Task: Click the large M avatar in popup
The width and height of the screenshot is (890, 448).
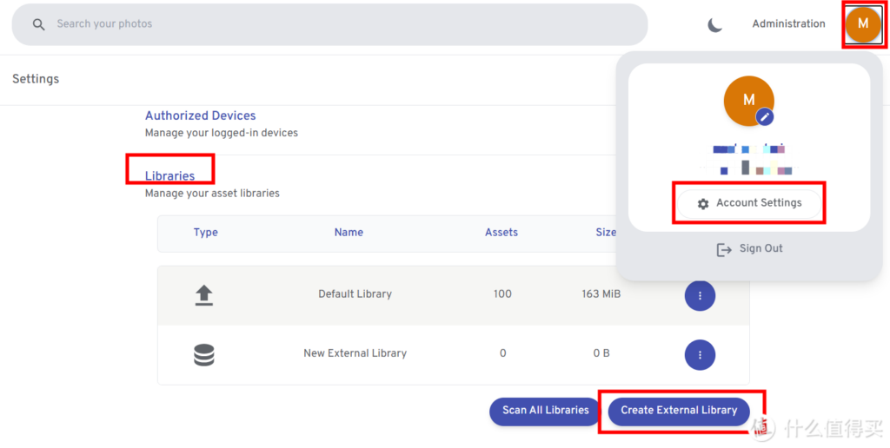Action: pos(747,100)
